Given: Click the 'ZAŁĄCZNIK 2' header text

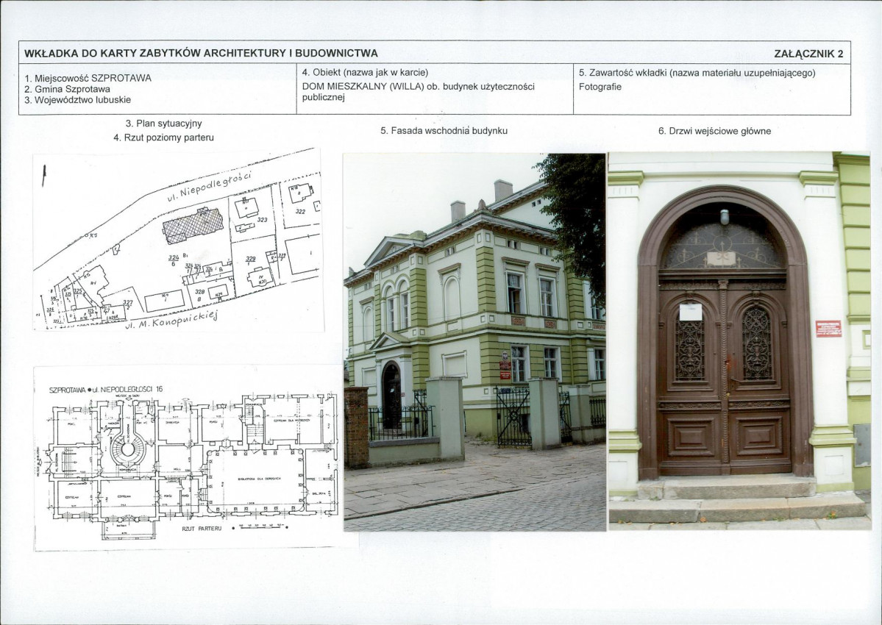Looking at the screenshot, I should pyautogui.click(x=808, y=54).
